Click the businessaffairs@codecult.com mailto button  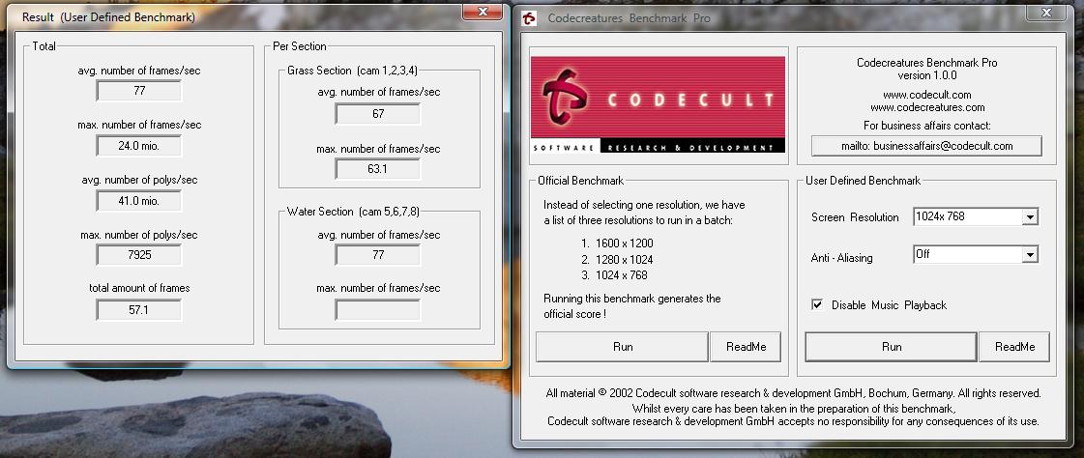926,146
